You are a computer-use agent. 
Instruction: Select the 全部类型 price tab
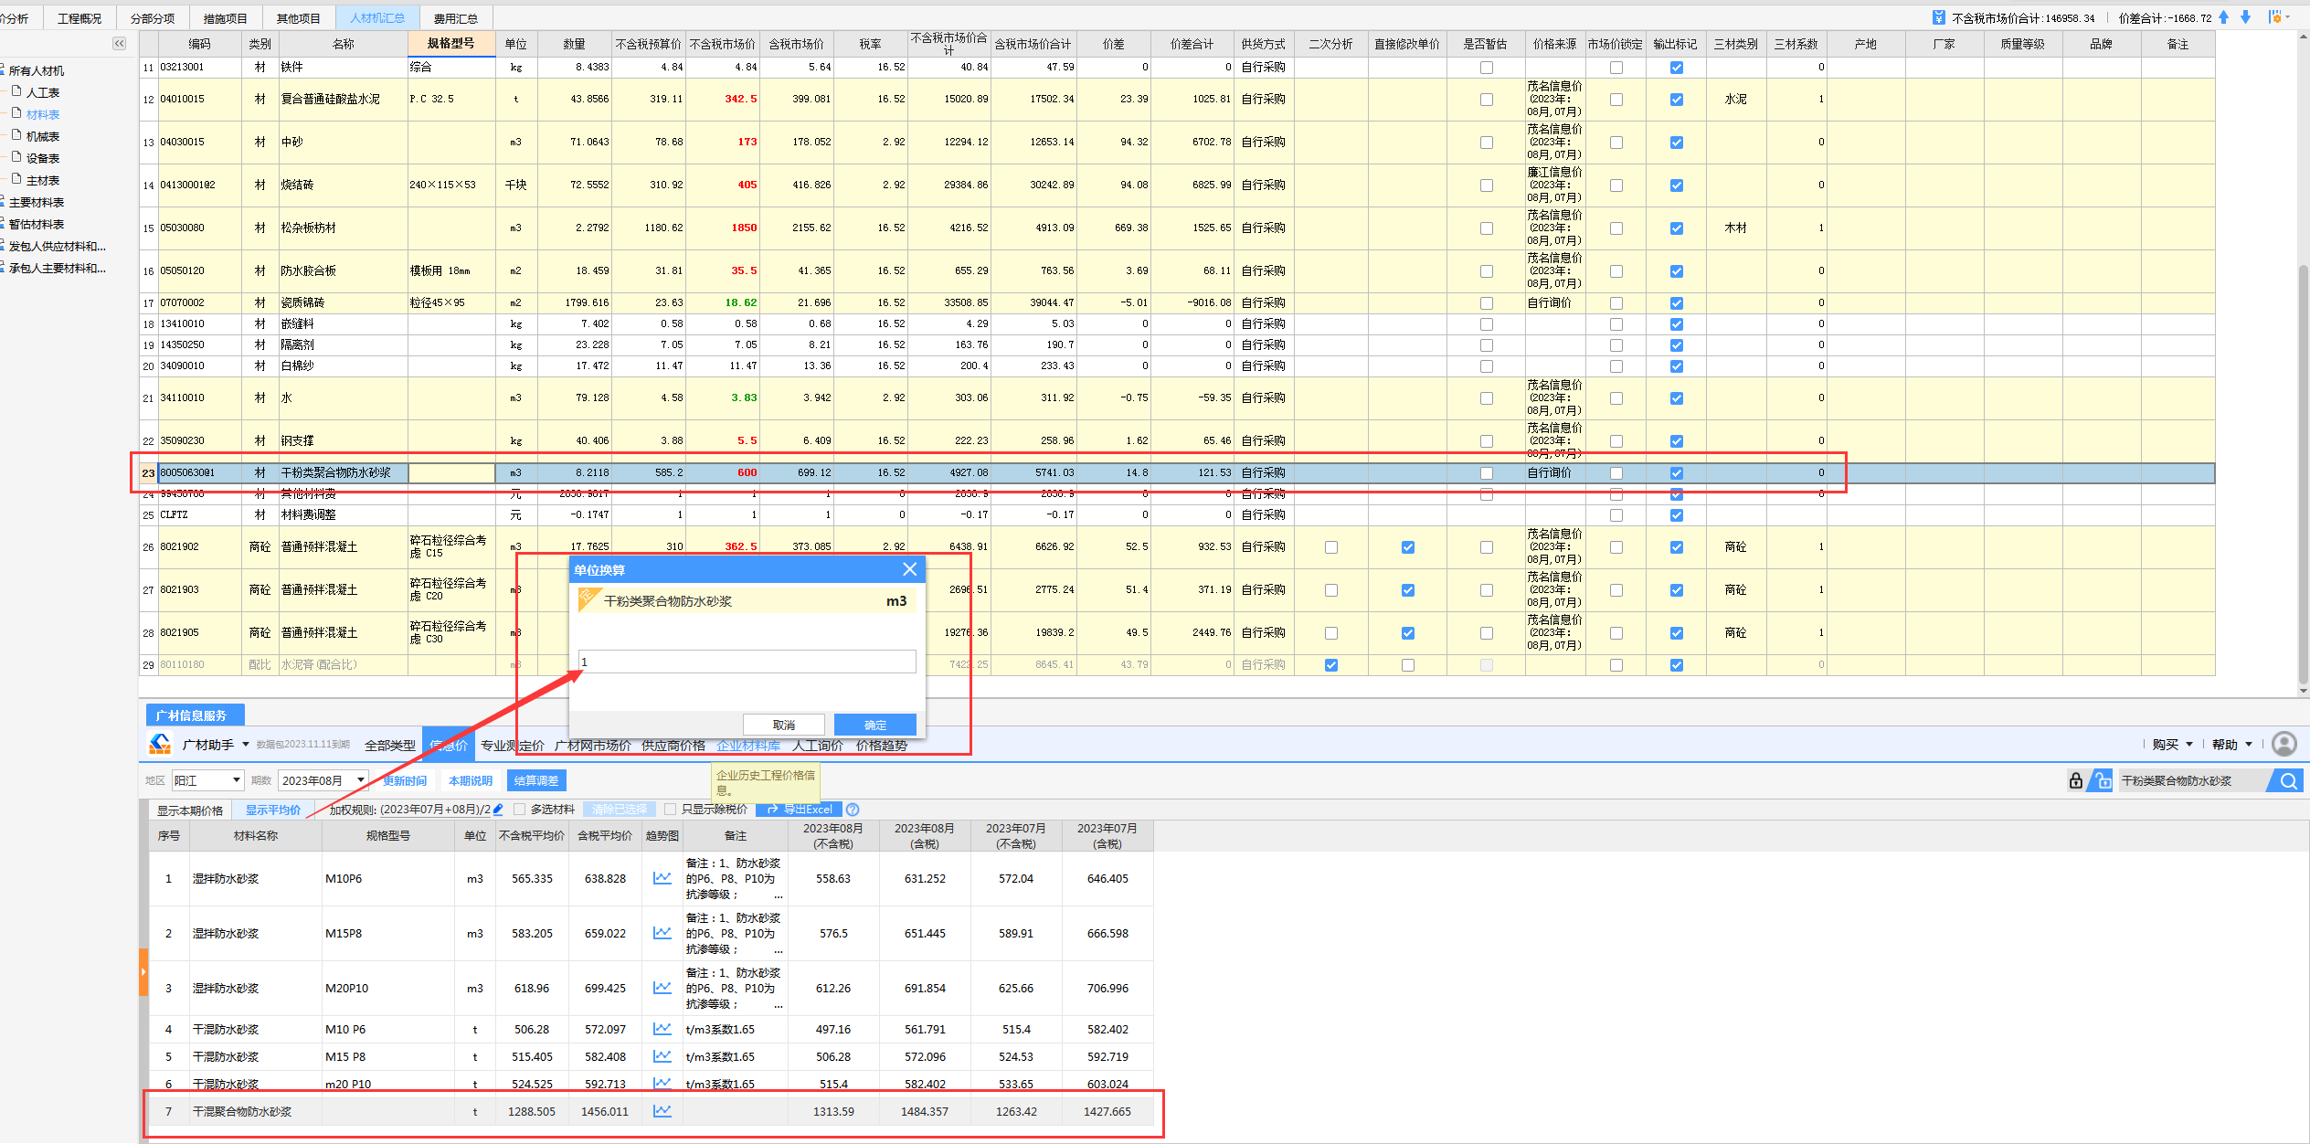tap(390, 746)
